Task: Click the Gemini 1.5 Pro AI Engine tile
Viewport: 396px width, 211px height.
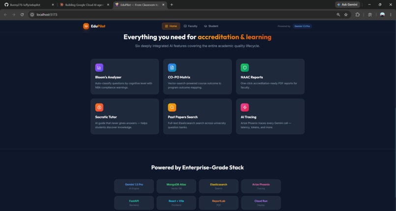Action: [x=134, y=187]
